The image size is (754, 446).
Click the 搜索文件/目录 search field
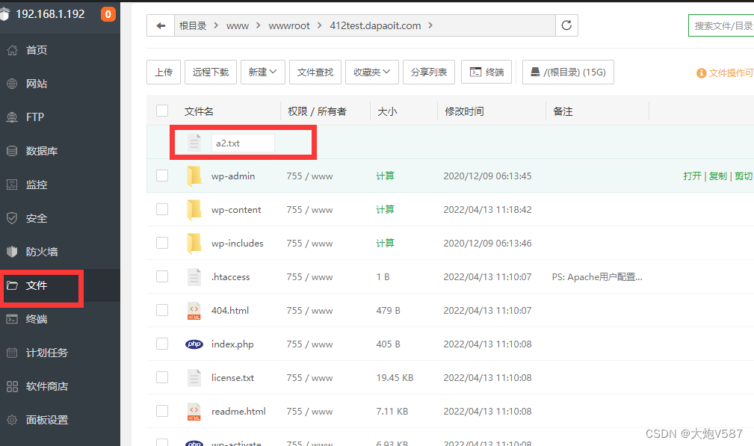click(x=721, y=25)
